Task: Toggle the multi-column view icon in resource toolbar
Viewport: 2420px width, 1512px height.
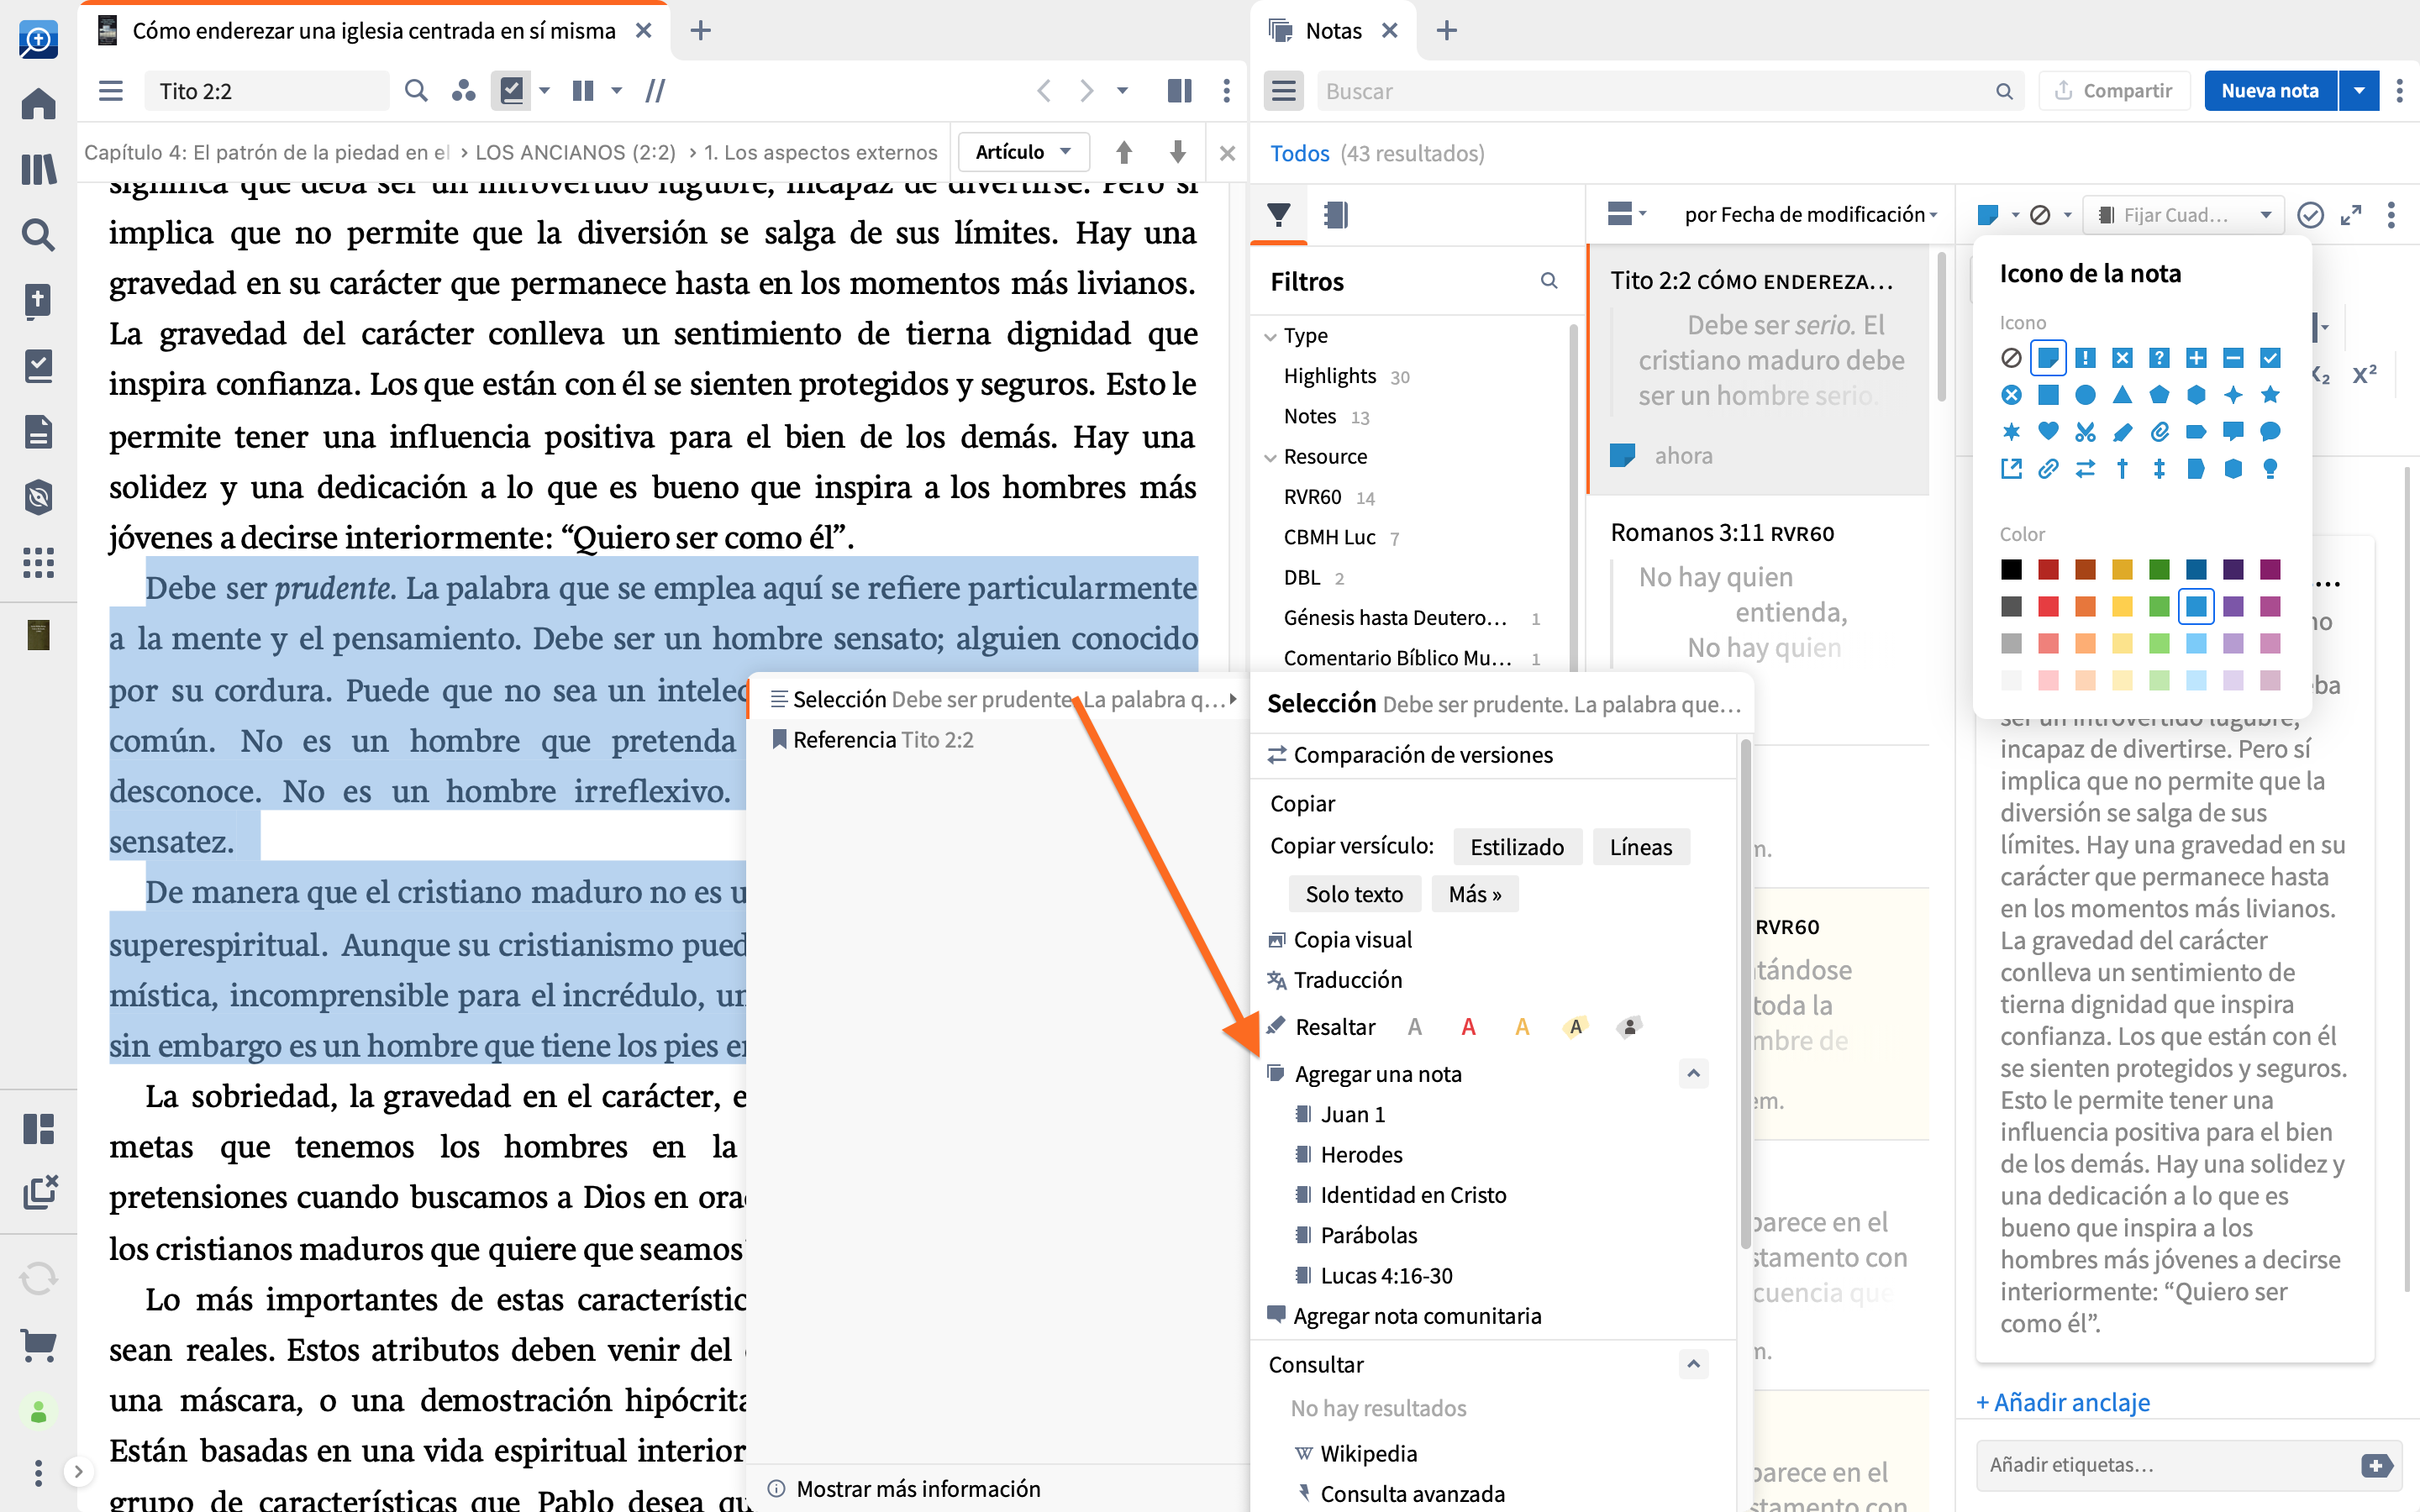Action: pyautogui.click(x=583, y=91)
